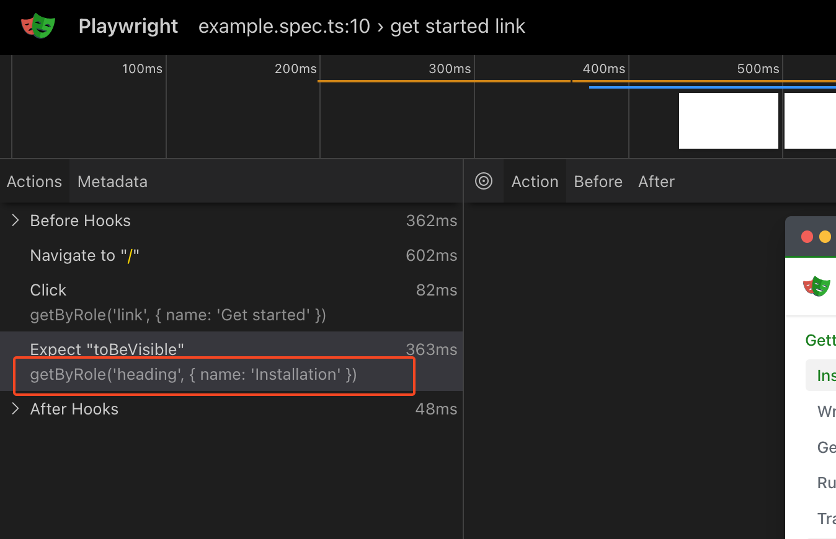Image resolution: width=836 pixels, height=539 pixels.
Task: Click the Playwright logo inside the page snapshot
Action: click(817, 286)
